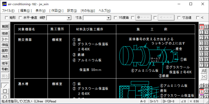Select layer B square button
Image resolution: width=209 pixels, height=104 pixels.
(x=206, y=43)
